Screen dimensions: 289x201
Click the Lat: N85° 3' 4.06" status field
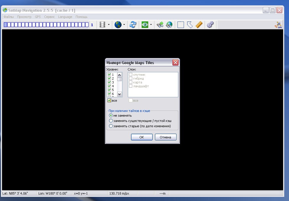click(19, 193)
